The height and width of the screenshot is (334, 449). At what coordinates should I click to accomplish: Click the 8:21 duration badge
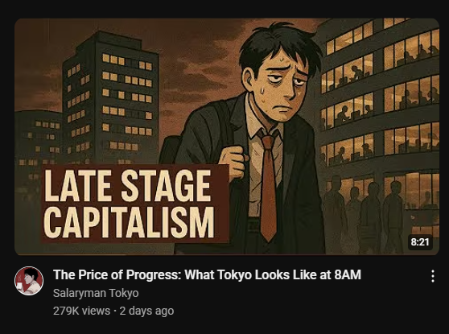click(420, 242)
